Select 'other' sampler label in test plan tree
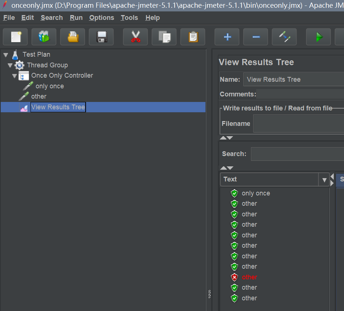 click(x=39, y=96)
